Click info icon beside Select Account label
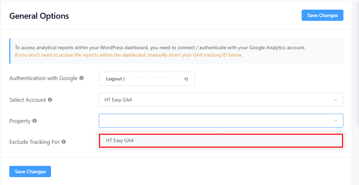 (x=50, y=100)
